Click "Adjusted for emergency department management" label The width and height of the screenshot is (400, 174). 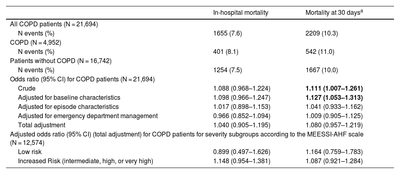click(x=88, y=116)
